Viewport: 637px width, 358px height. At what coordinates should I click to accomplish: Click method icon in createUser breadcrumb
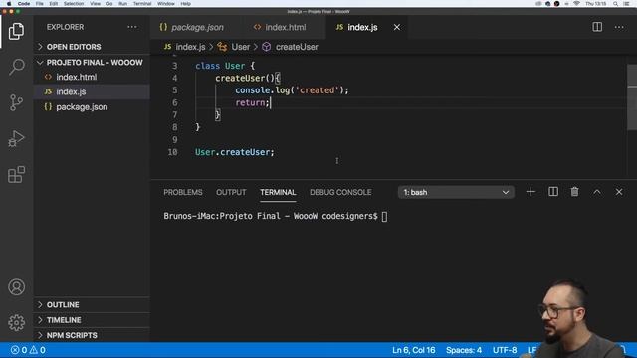coord(266,47)
